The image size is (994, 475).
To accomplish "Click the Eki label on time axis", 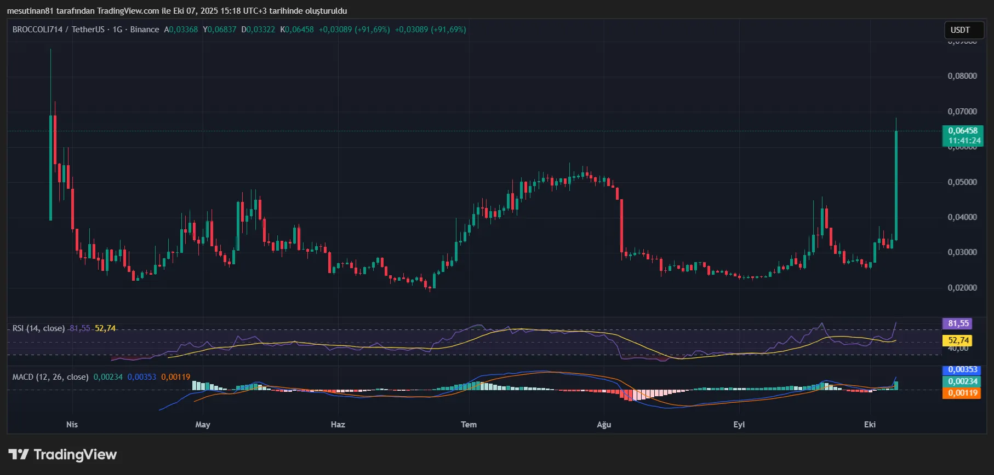I will pyautogui.click(x=870, y=425).
